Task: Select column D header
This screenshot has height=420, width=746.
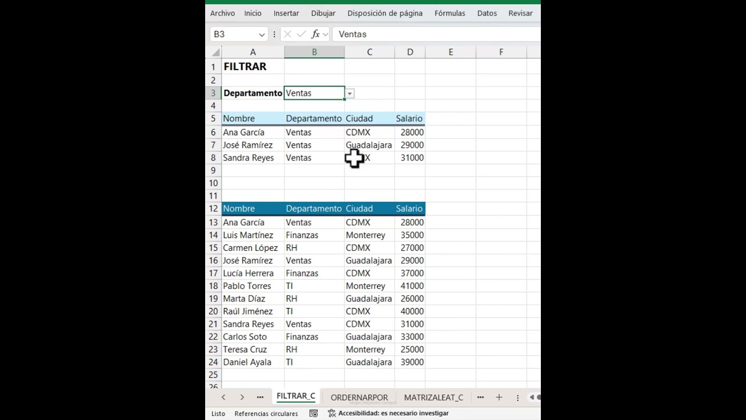Action: click(x=410, y=52)
